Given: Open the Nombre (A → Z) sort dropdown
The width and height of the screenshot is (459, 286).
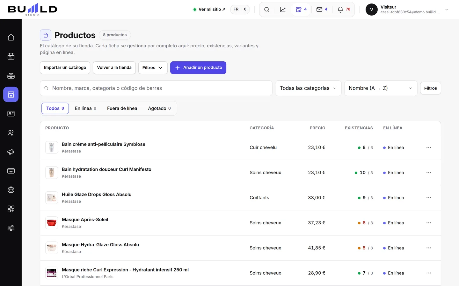Looking at the screenshot, I should coord(381,88).
